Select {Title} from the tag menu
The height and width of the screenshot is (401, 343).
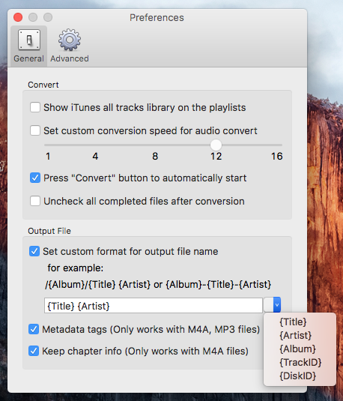coord(293,322)
